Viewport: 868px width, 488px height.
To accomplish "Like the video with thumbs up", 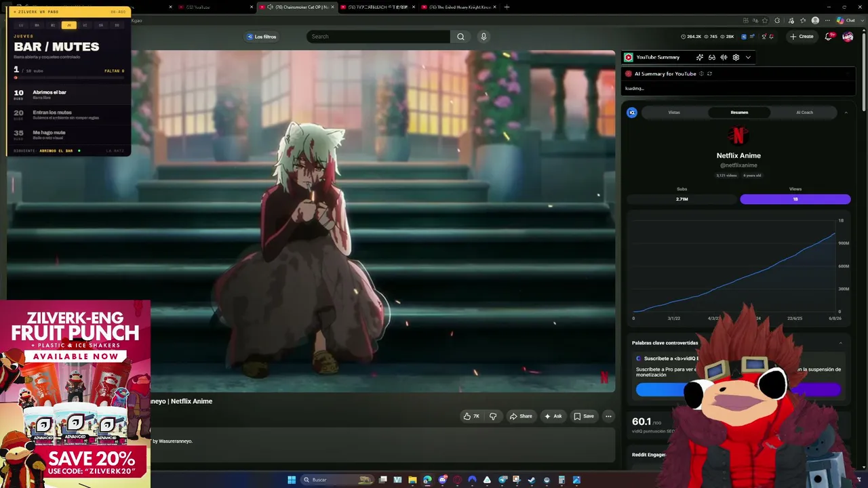I will 471,416.
